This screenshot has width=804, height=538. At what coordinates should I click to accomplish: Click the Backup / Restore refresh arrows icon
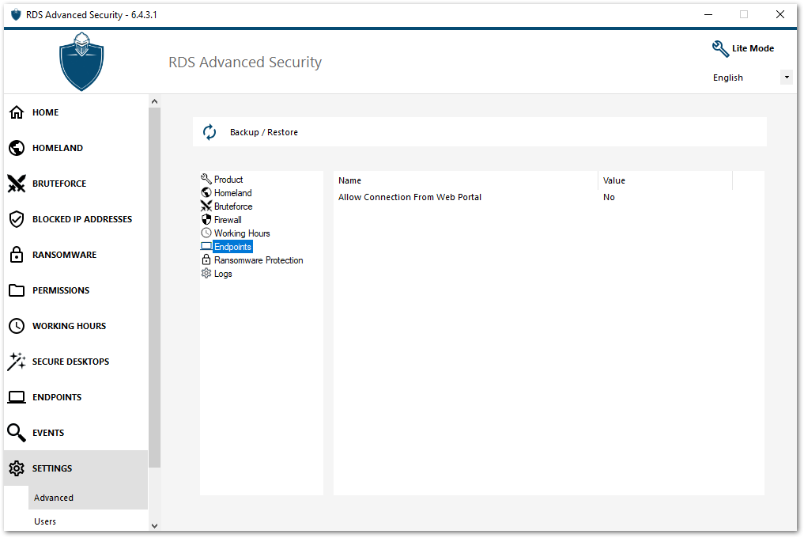click(209, 132)
